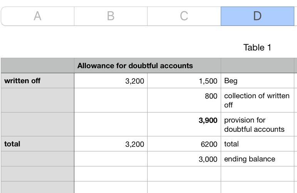Select the cell containing 6200
Viewport: 297px width, 193px height.
[184, 144]
